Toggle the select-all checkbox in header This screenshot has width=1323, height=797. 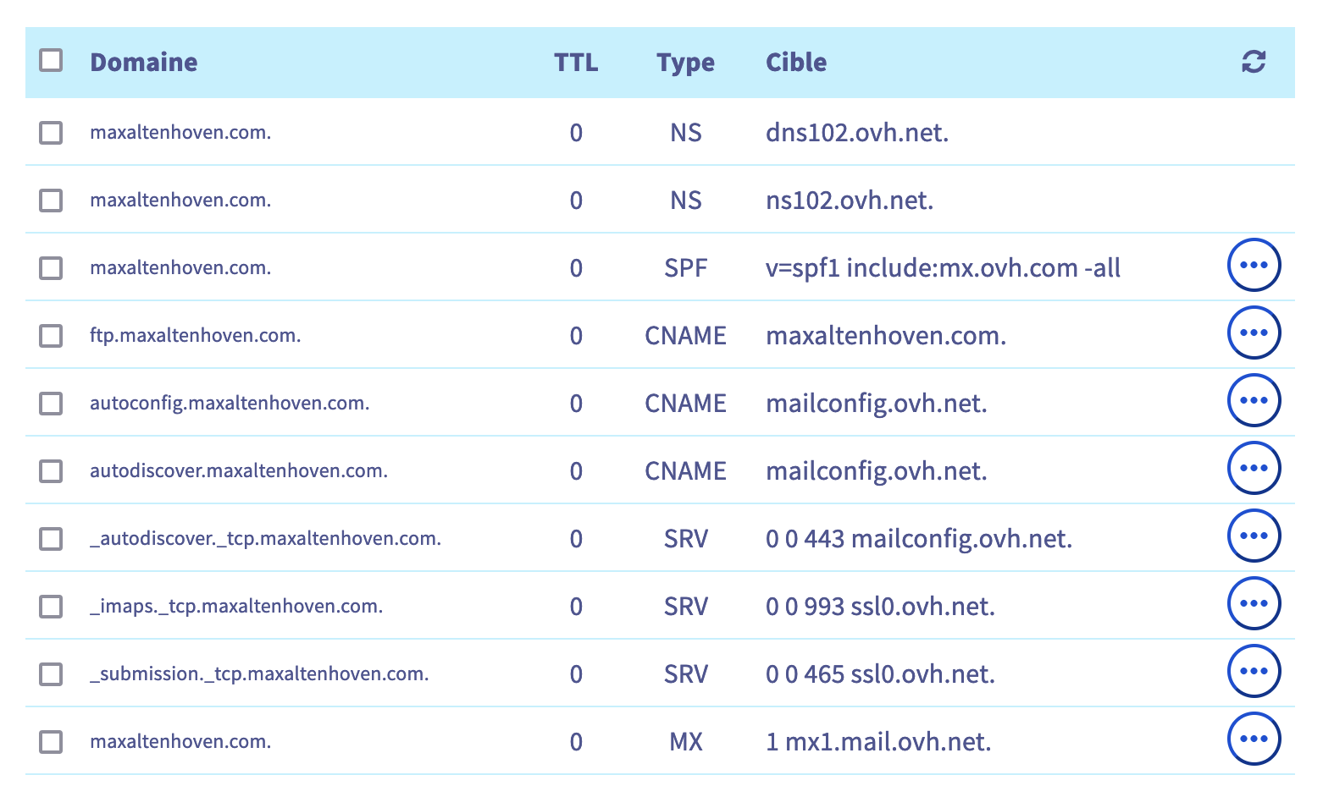(x=51, y=60)
